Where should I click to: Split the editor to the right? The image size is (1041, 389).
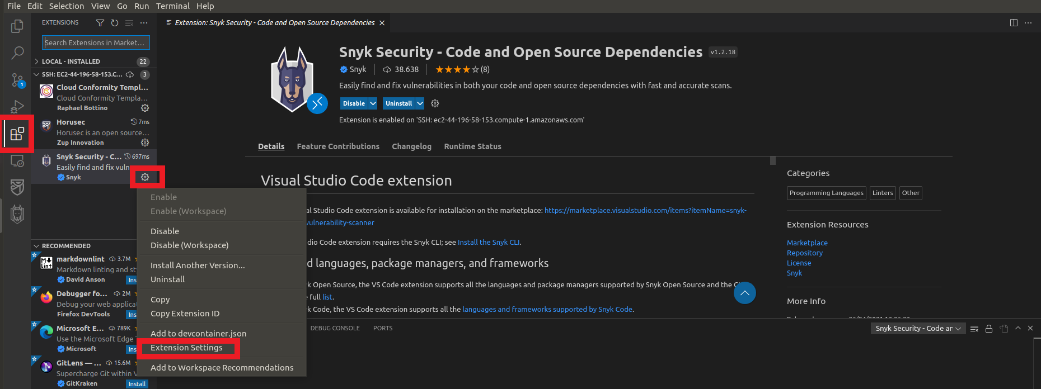click(1014, 23)
